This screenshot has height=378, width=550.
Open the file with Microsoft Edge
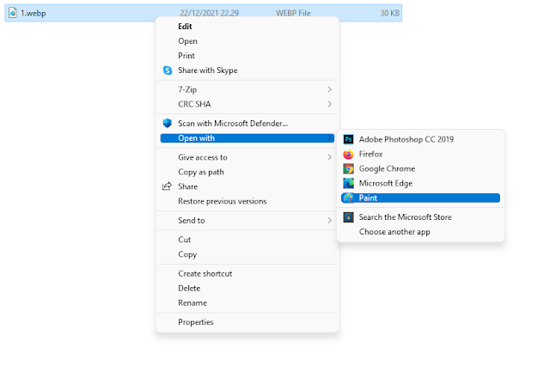tap(420, 183)
